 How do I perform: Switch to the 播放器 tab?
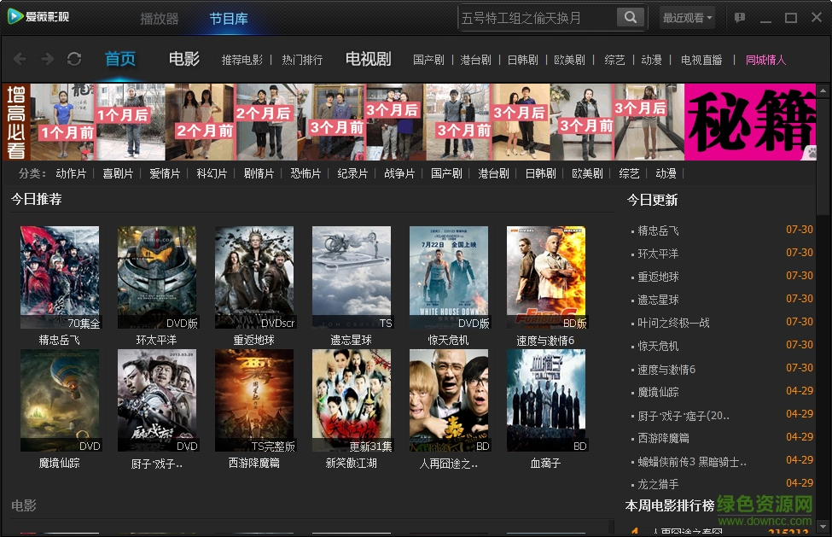(160, 19)
